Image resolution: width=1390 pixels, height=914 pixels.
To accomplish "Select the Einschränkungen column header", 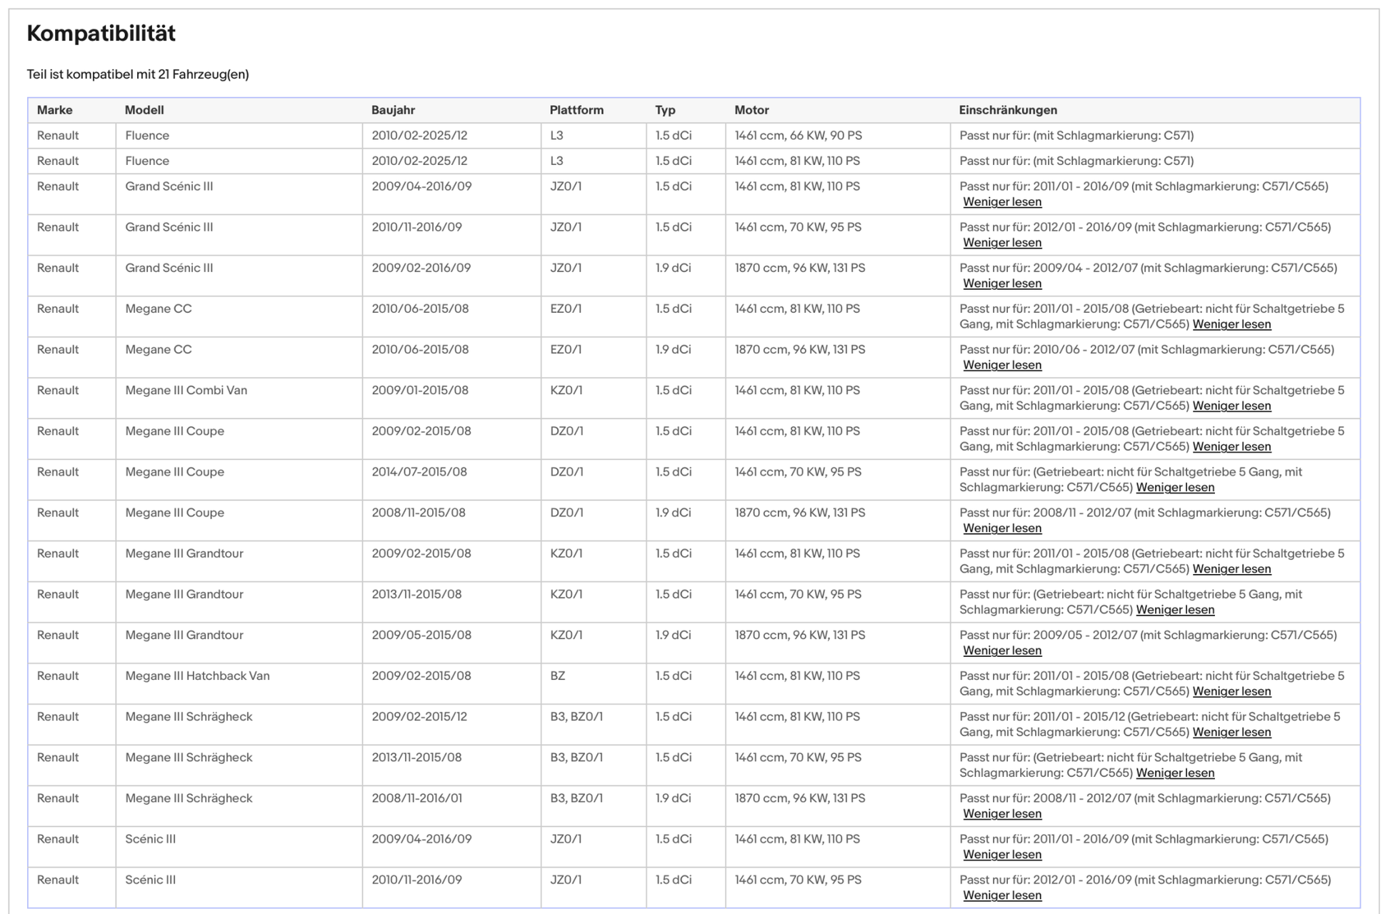I will 1008,110.
